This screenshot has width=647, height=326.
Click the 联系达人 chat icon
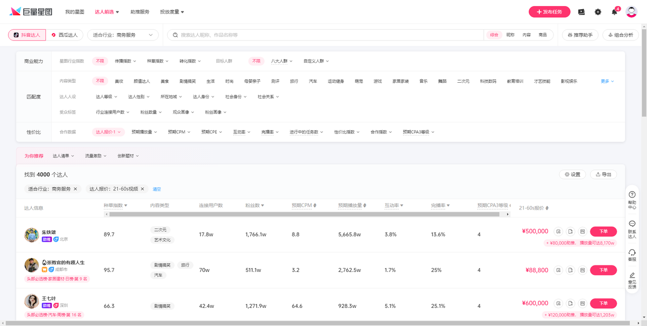(632, 224)
